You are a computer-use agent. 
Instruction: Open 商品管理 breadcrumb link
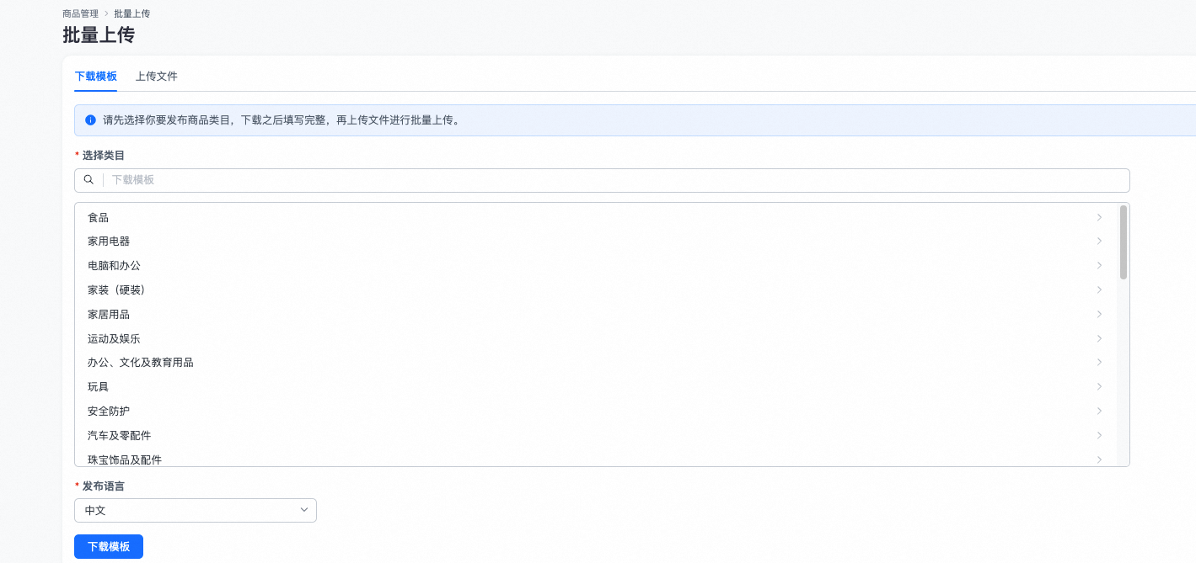click(x=80, y=14)
